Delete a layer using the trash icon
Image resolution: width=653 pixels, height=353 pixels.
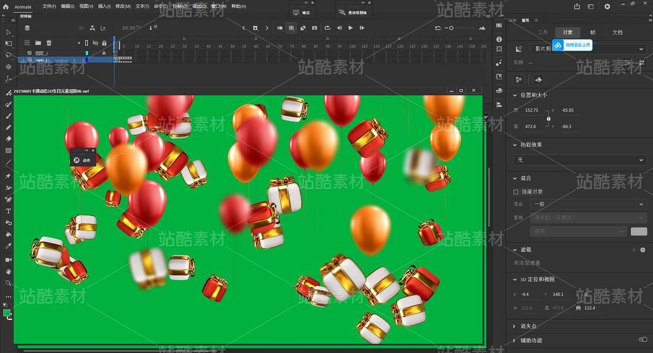click(49, 42)
